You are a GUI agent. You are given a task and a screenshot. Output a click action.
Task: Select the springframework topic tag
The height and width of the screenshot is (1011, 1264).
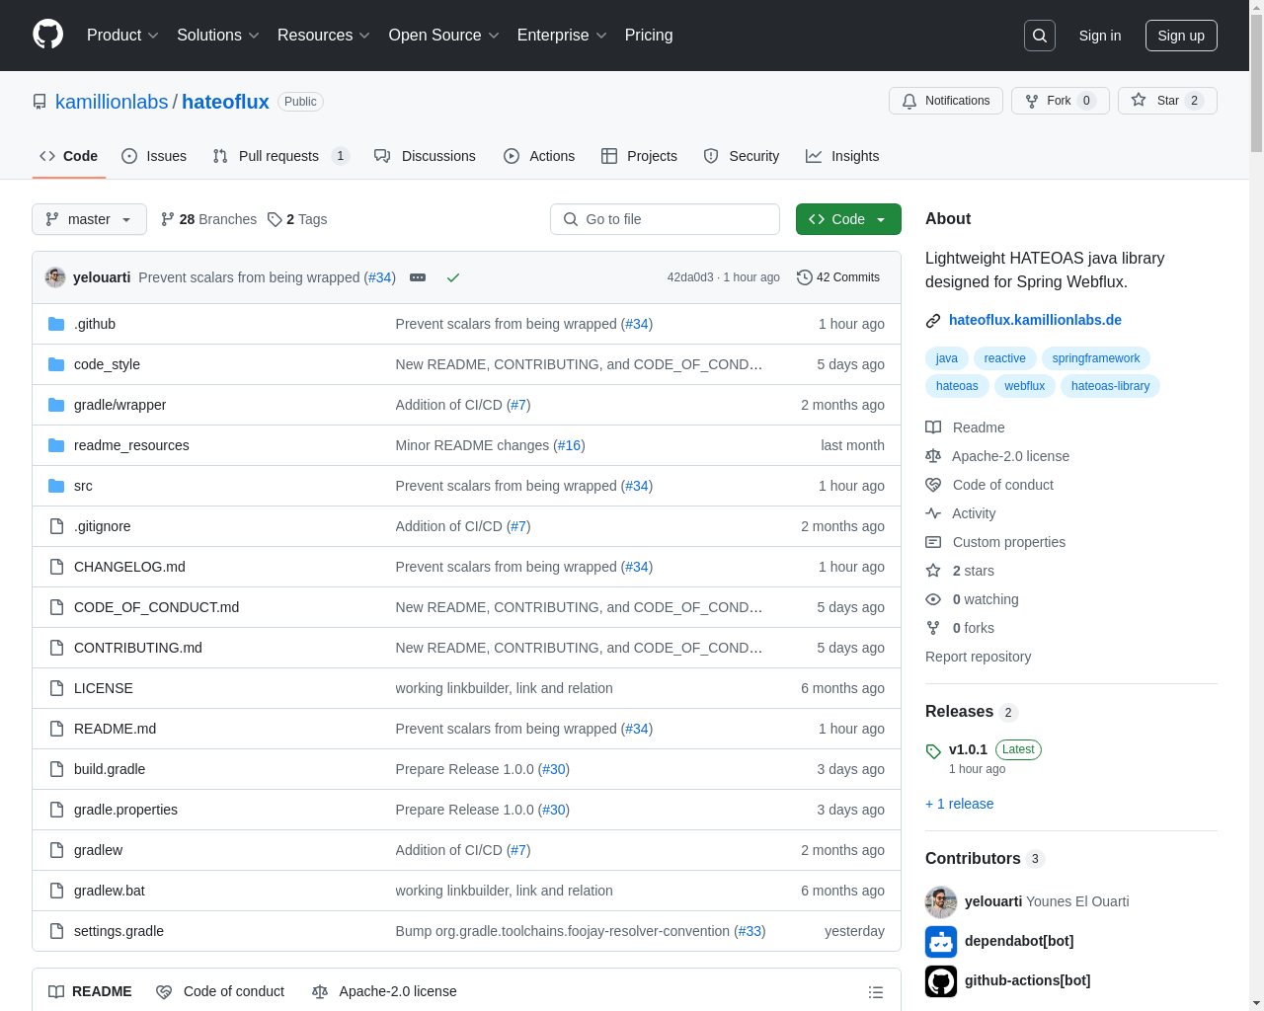[1096, 358]
